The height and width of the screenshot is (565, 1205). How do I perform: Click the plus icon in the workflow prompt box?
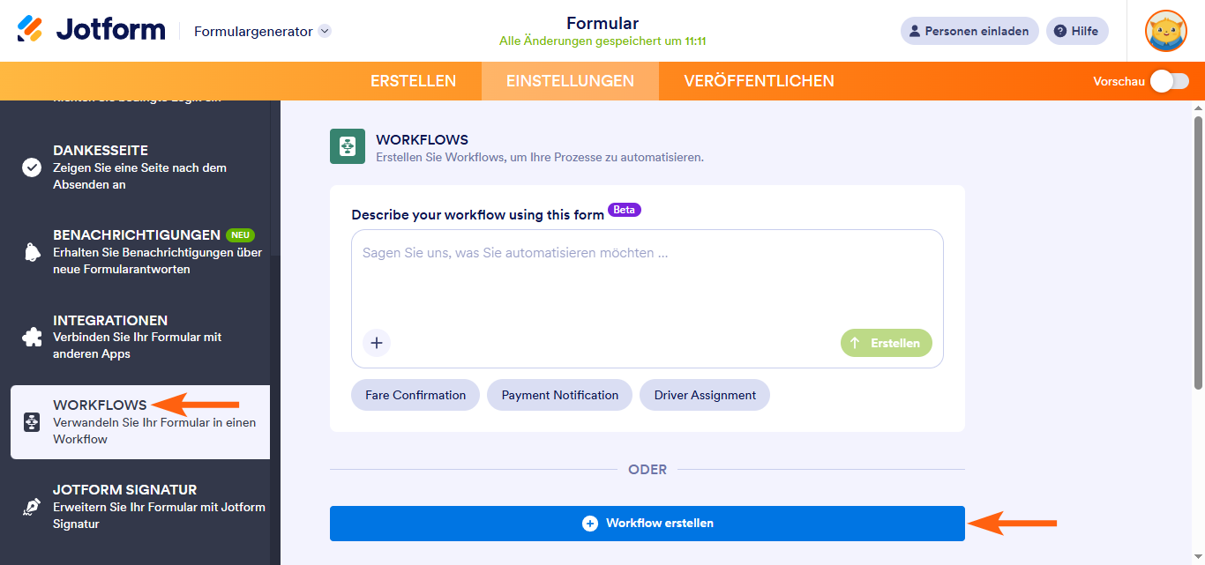(377, 343)
